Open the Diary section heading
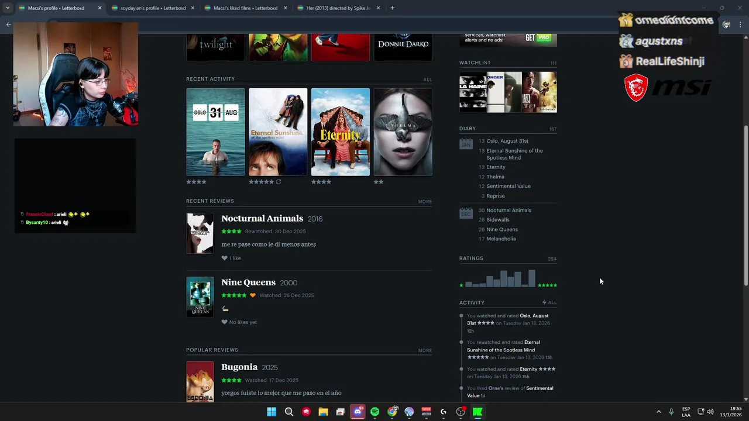Viewport: 749px width, 421px height. (468, 129)
